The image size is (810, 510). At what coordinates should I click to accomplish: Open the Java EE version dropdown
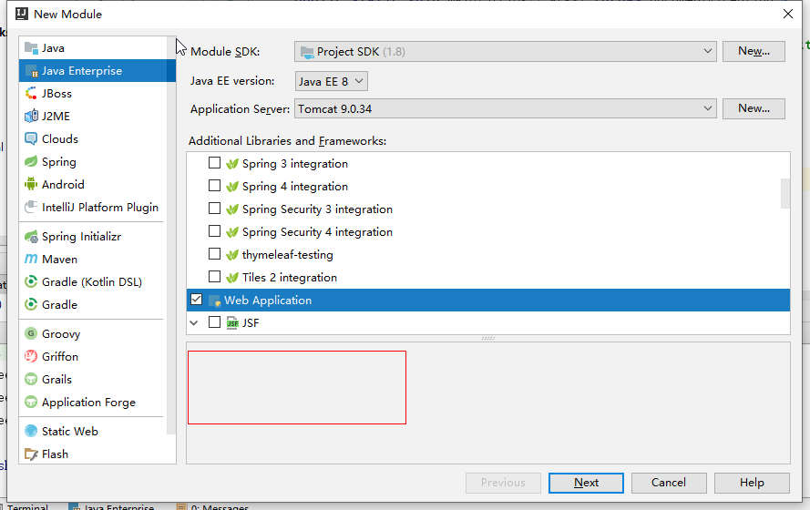(331, 81)
